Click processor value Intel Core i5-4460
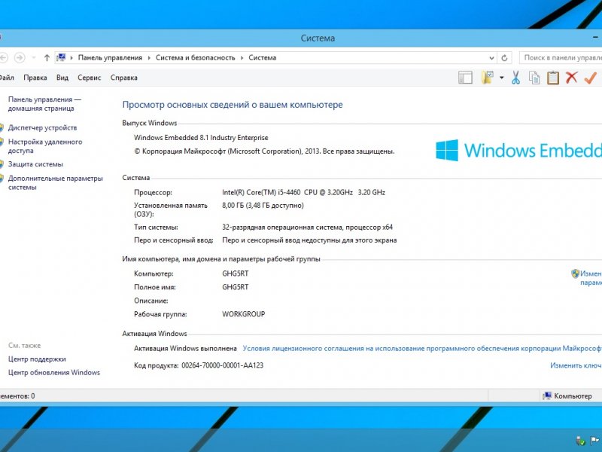The image size is (602, 452). (x=303, y=192)
